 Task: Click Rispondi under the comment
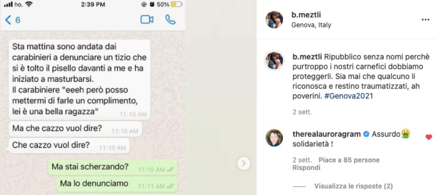[306, 168]
